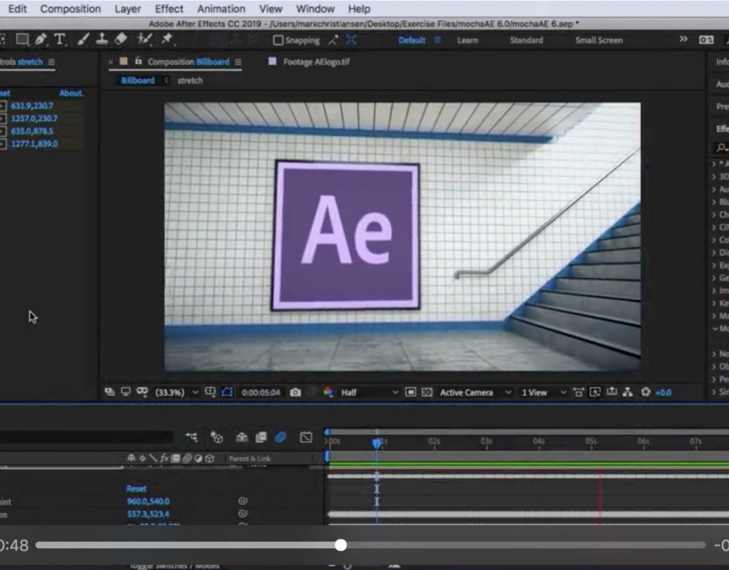This screenshot has height=570, width=729.
Task: Select the Eraser tool
Action: tap(121, 40)
